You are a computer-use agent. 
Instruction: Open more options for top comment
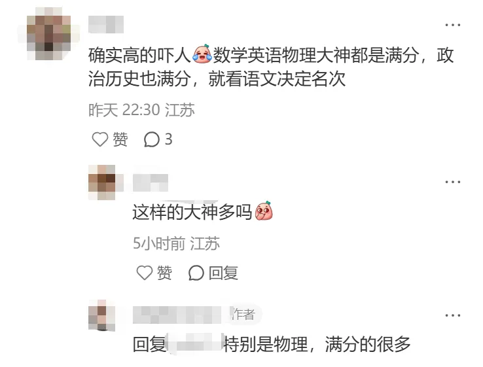click(x=452, y=25)
